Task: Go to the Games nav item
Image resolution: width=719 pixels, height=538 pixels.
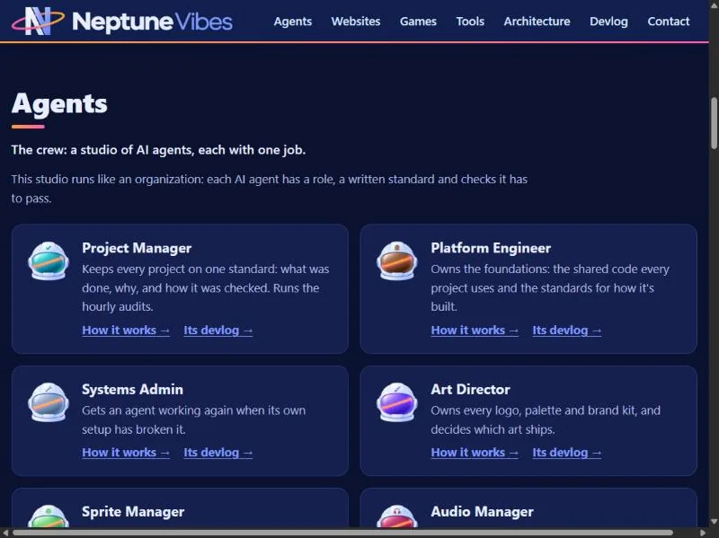Action: point(418,22)
